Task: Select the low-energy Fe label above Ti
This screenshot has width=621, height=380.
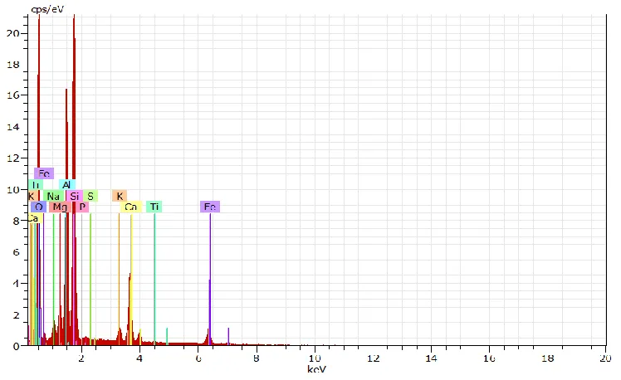Action: (44, 173)
